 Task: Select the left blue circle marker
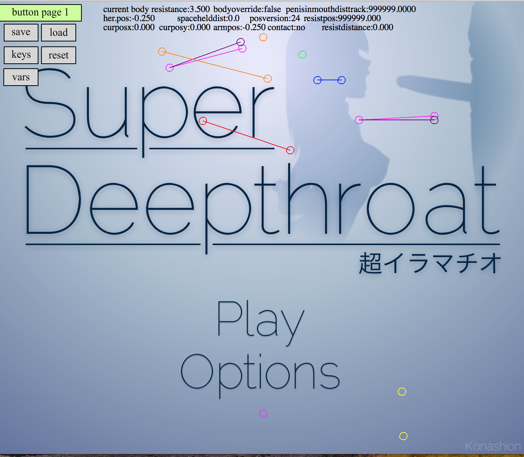point(317,80)
